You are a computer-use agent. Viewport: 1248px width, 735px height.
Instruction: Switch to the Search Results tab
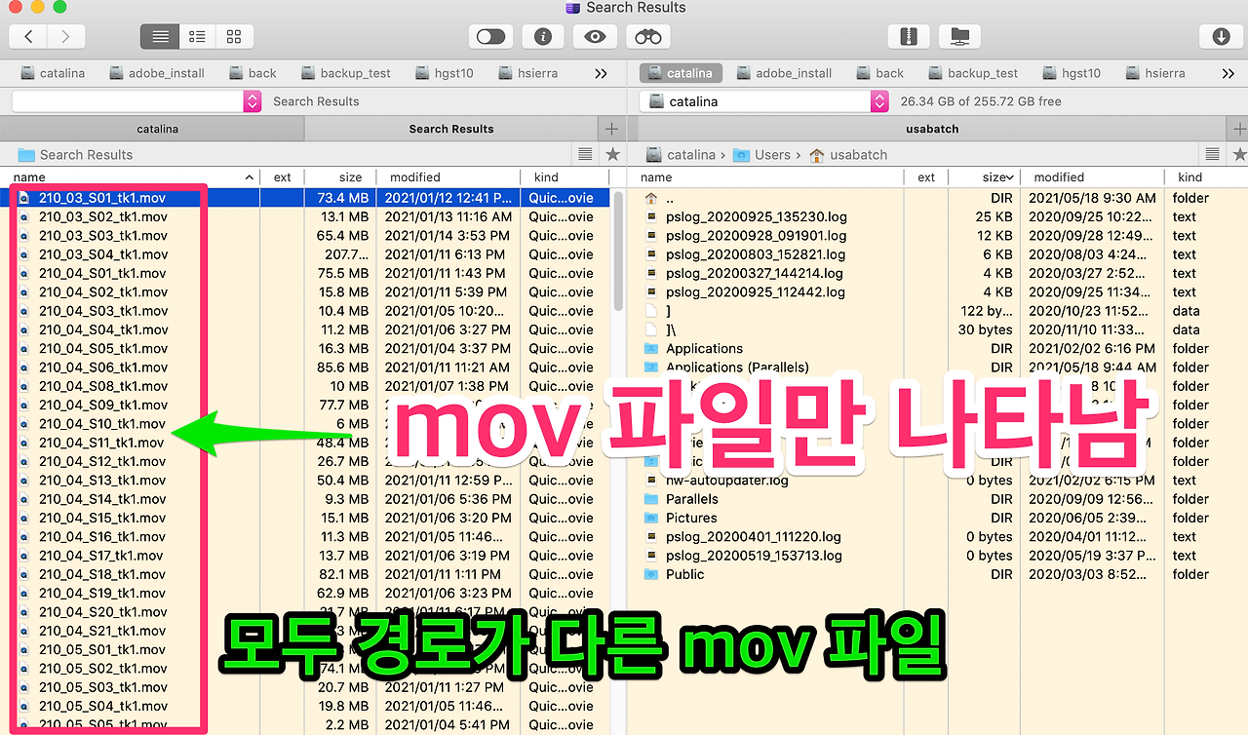(451, 129)
